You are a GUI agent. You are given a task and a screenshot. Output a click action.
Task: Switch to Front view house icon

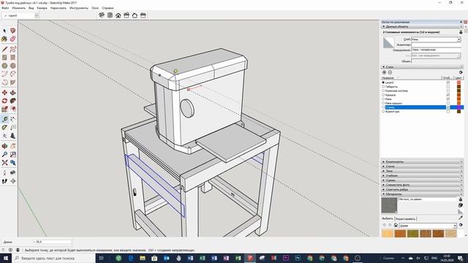(x=118, y=15)
